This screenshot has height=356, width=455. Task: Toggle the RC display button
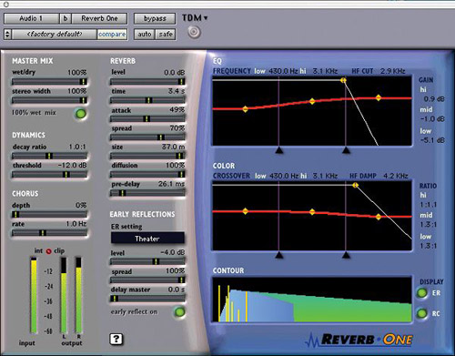(421, 313)
